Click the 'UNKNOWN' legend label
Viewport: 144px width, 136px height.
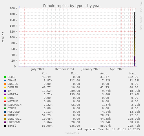[14, 122]
